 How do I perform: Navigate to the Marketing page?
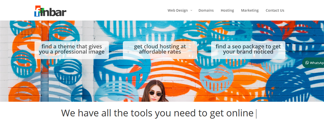(x=250, y=10)
